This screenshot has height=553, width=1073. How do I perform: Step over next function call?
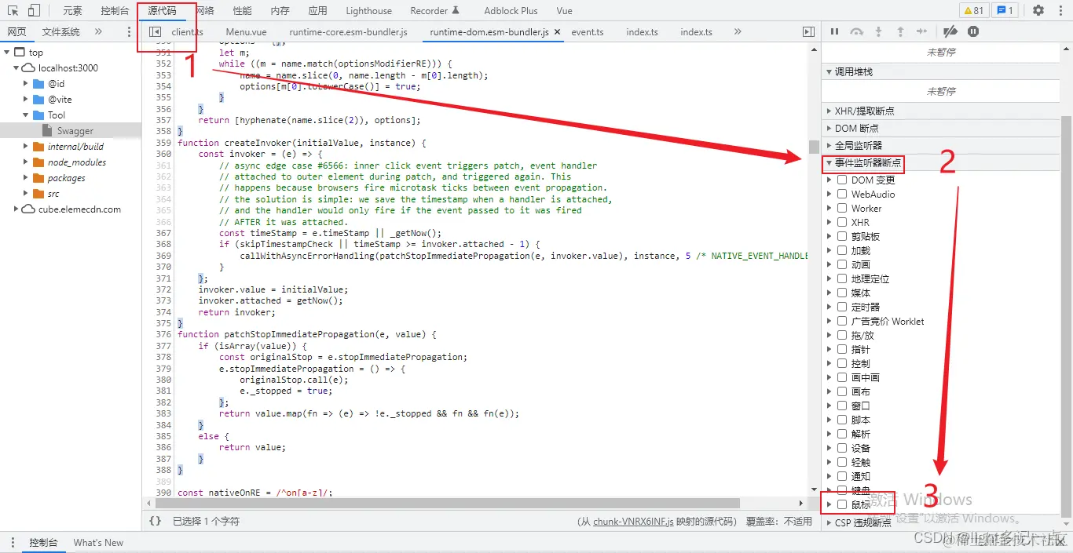click(857, 31)
